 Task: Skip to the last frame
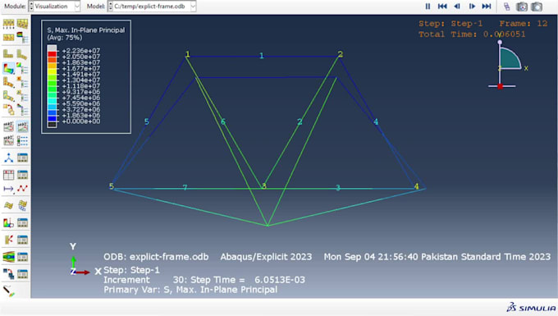[x=487, y=6]
